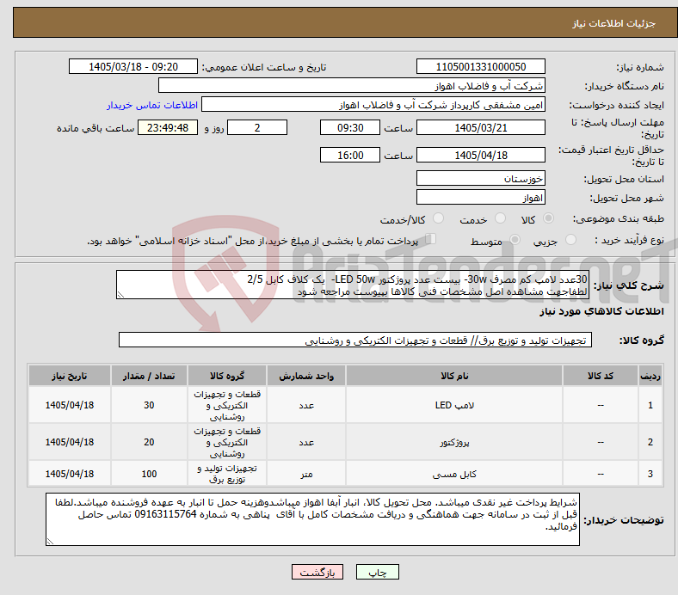
Task: Click the جزئیات اطلاعات نیاز page header
Action: 613,23
